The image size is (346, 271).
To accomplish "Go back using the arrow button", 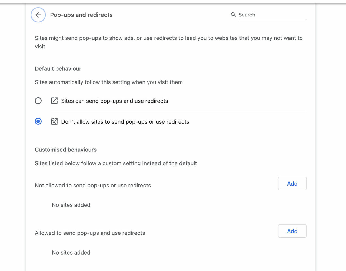I will [x=38, y=15].
